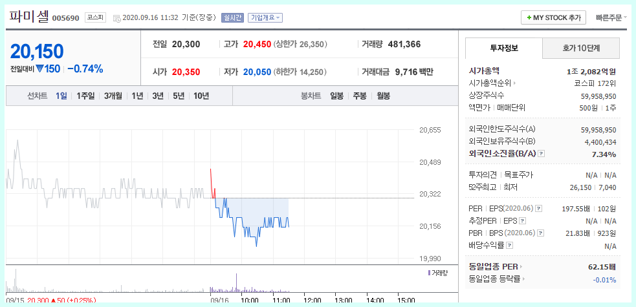Click the 외국인소진율 value 7.34%
The image size is (636, 307).
pos(604,154)
